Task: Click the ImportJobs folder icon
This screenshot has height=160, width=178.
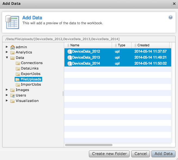Action: (18, 85)
